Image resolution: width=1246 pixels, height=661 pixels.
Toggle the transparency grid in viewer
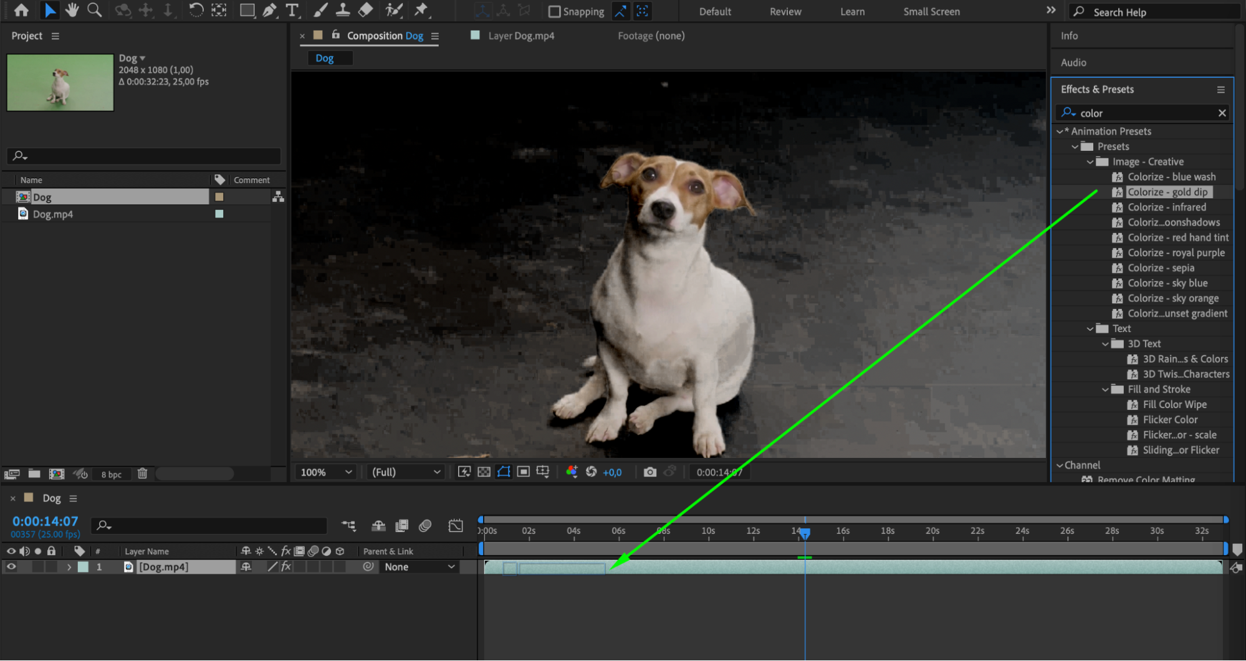(x=484, y=472)
